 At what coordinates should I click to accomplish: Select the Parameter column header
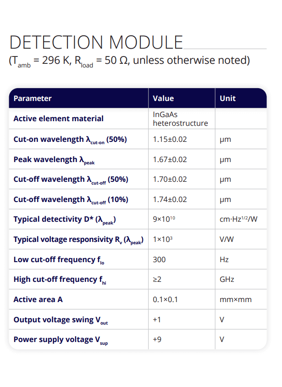click(x=33, y=98)
